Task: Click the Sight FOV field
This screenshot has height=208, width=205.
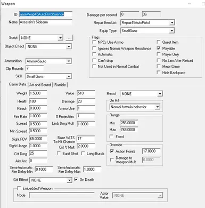Action: coord(38,139)
